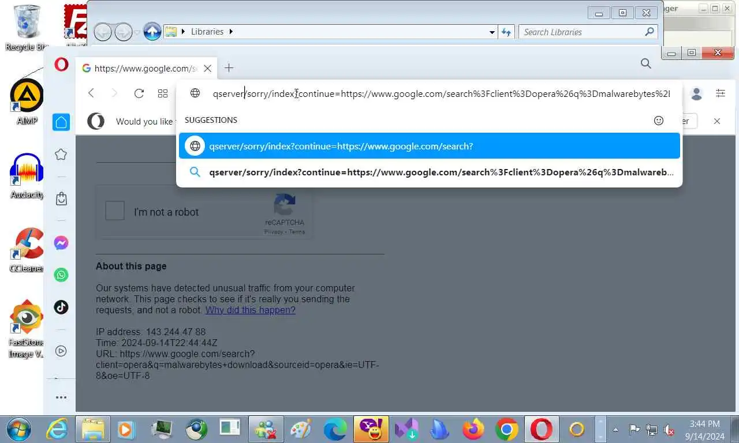Open the Home start page sidebar icon
This screenshot has width=739, height=443.
coord(61,122)
